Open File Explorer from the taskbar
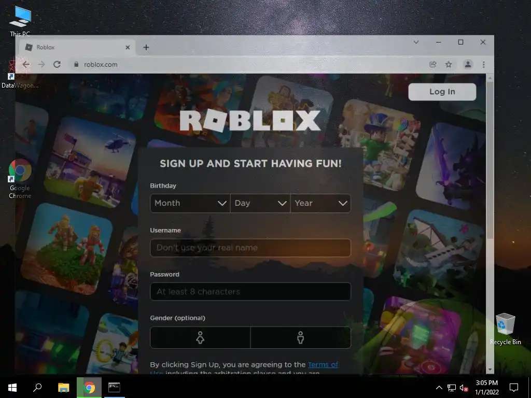The width and height of the screenshot is (531, 398). [x=64, y=388]
